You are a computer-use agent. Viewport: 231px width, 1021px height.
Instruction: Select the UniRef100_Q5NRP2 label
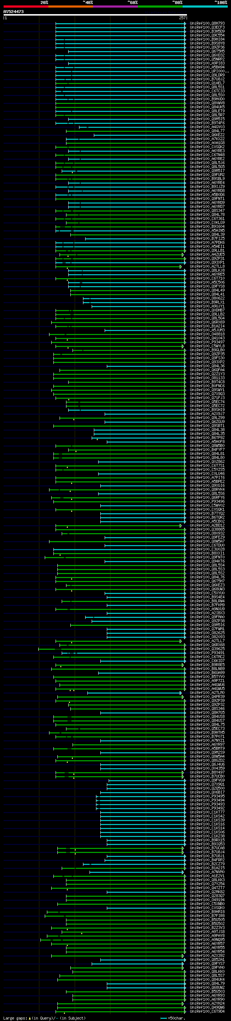click(207, 59)
